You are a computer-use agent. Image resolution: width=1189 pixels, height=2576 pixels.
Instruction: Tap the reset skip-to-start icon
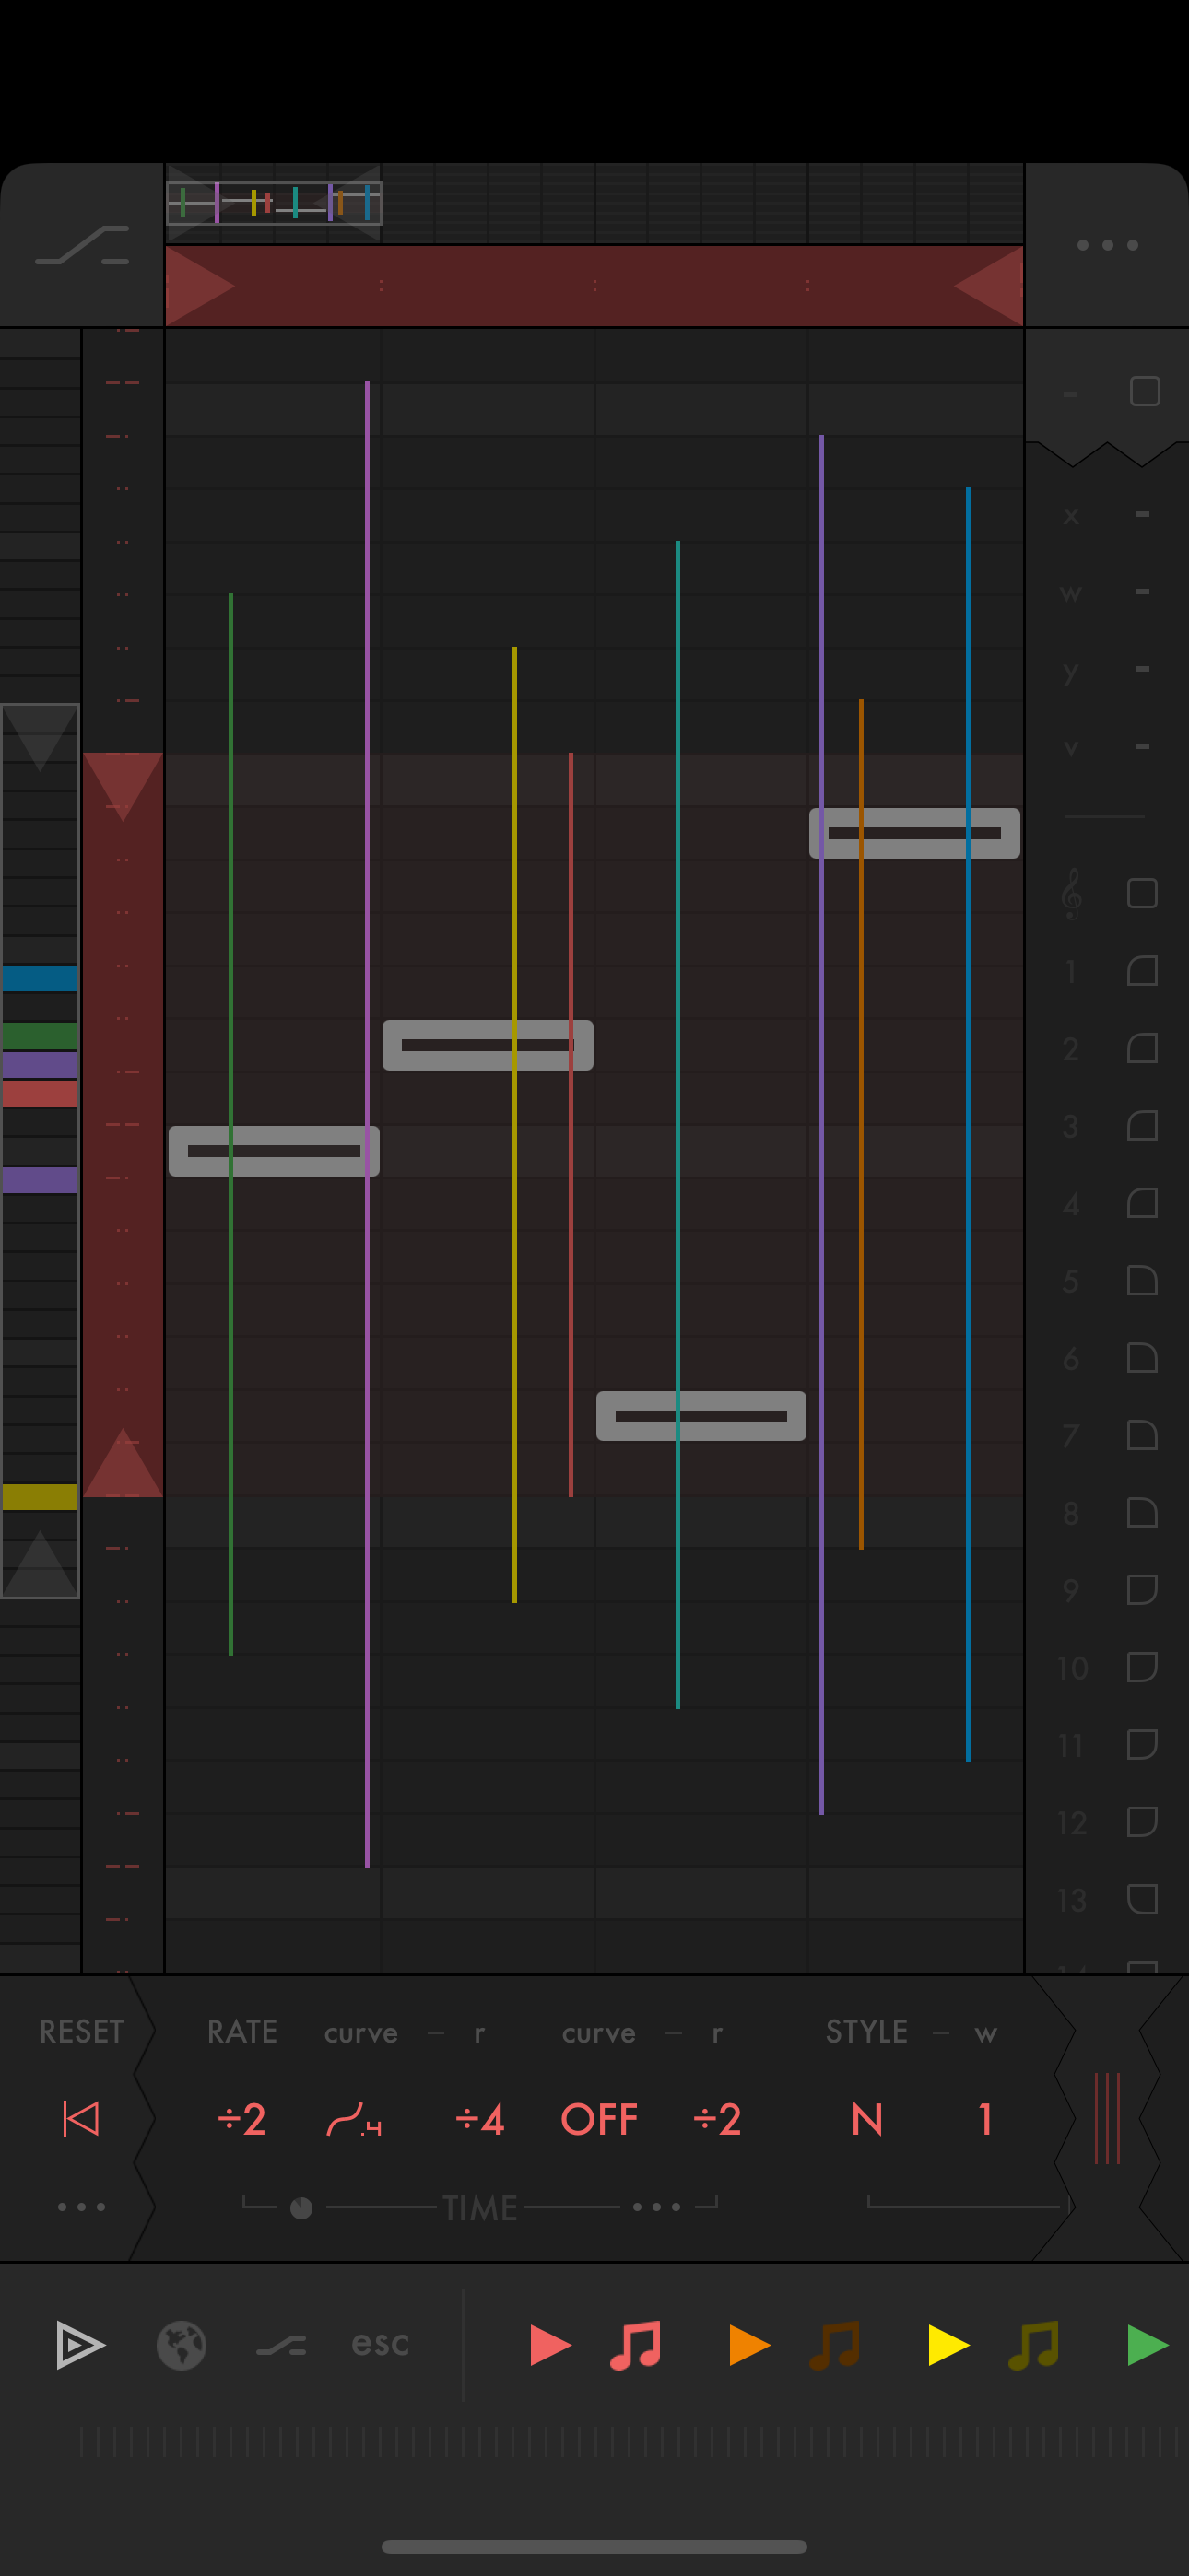coord(80,2118)
